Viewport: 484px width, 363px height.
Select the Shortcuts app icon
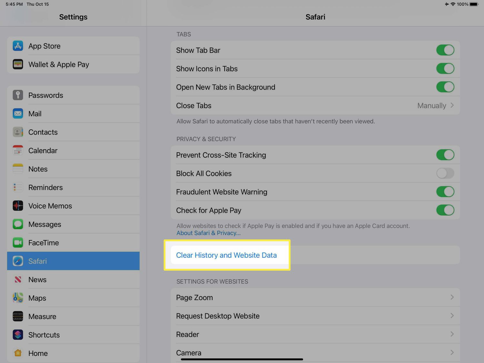click(x=18, y=335)
